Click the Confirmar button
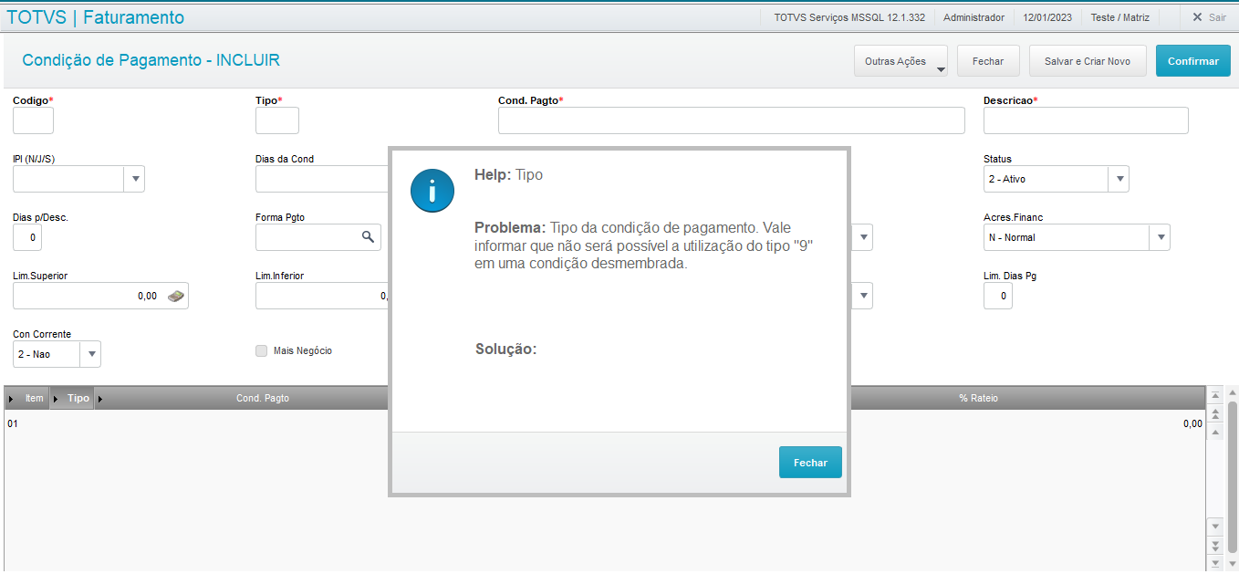Screen dimensions: 1239x574 (x=1192, y=61)
